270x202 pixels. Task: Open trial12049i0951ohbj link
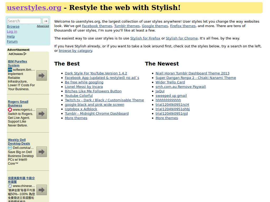(173, 109)
